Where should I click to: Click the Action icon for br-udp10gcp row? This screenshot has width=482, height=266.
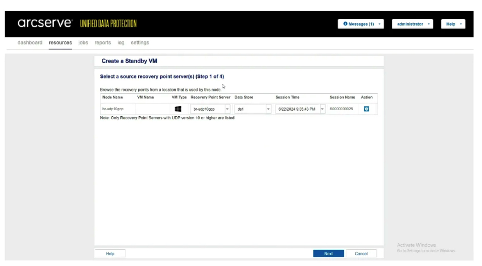tap(366, 109)
